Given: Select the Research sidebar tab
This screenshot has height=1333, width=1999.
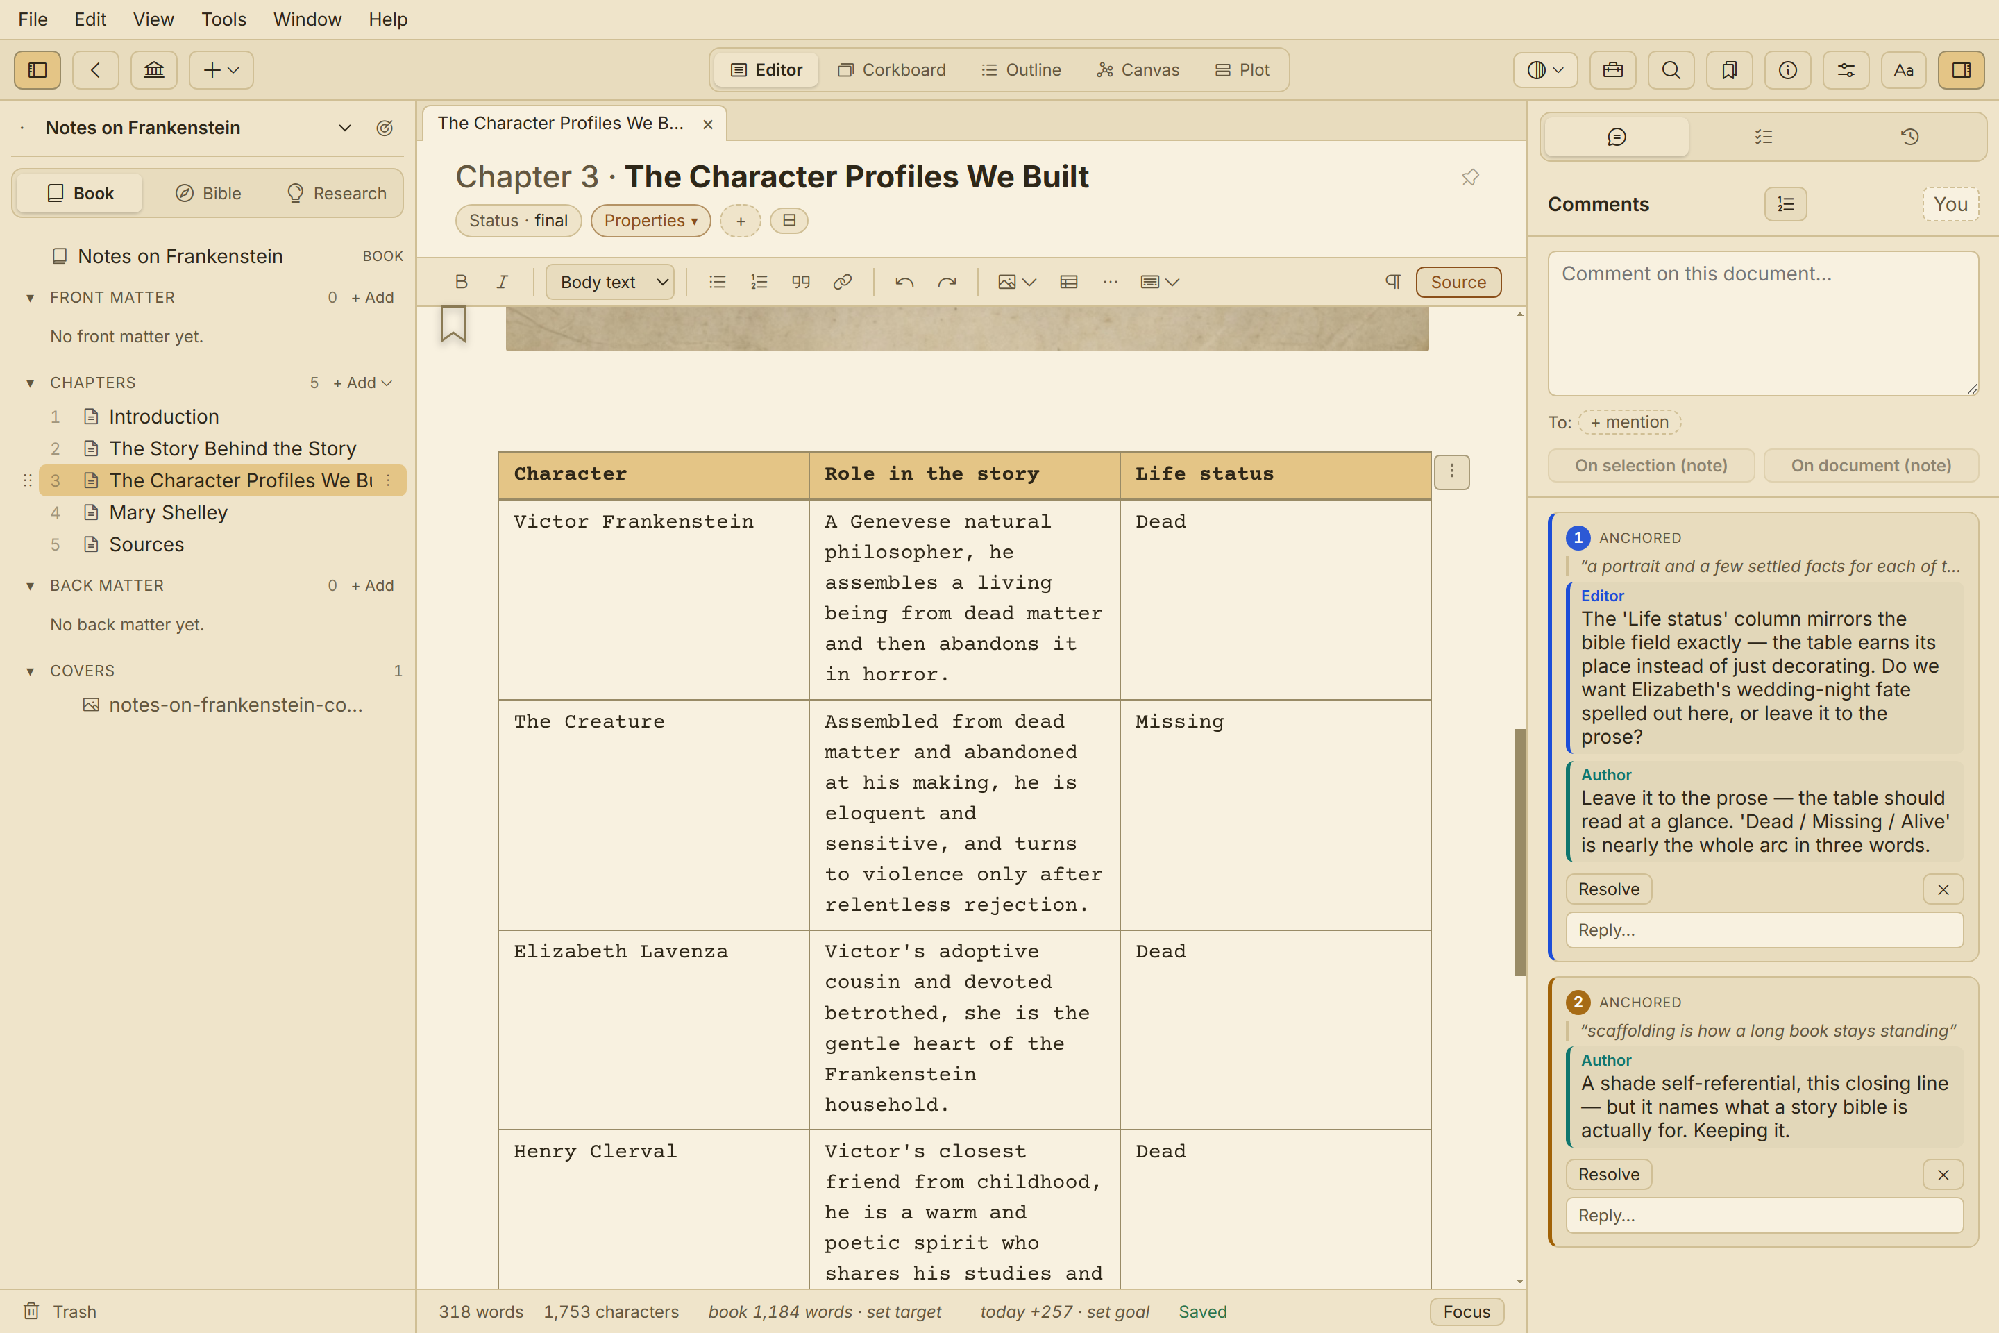Looking at the screenshot, I should tap(337, 193).
